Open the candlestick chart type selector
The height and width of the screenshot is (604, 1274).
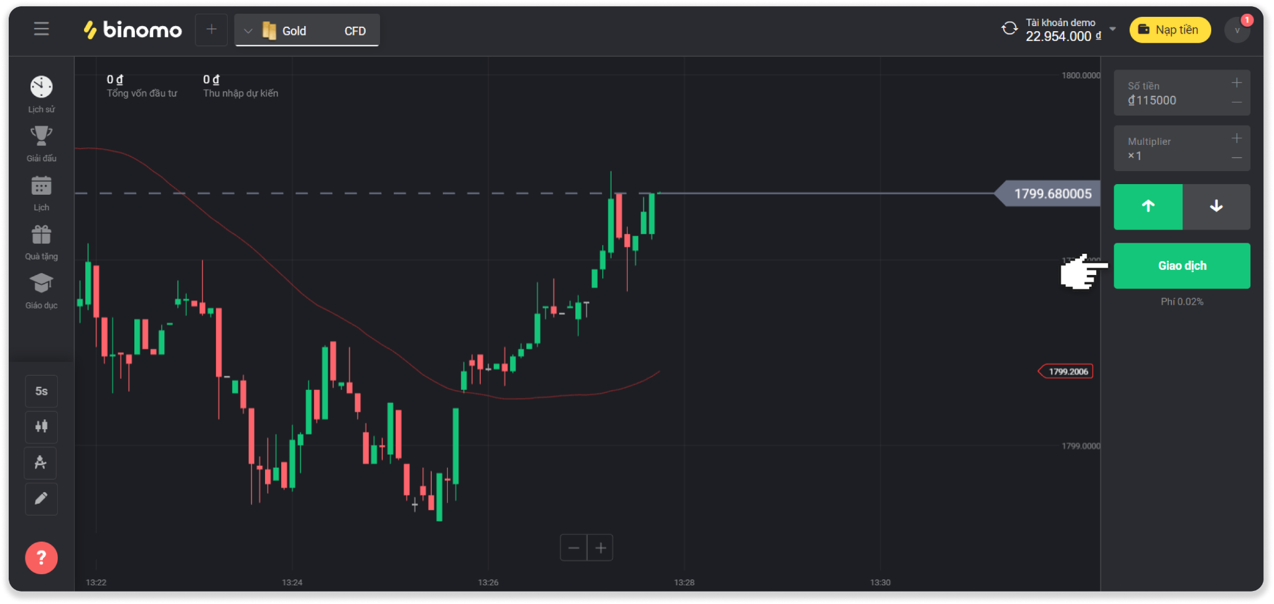[41, 427]
